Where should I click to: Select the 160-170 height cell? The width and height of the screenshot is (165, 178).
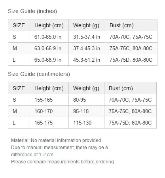pos(49,111)
